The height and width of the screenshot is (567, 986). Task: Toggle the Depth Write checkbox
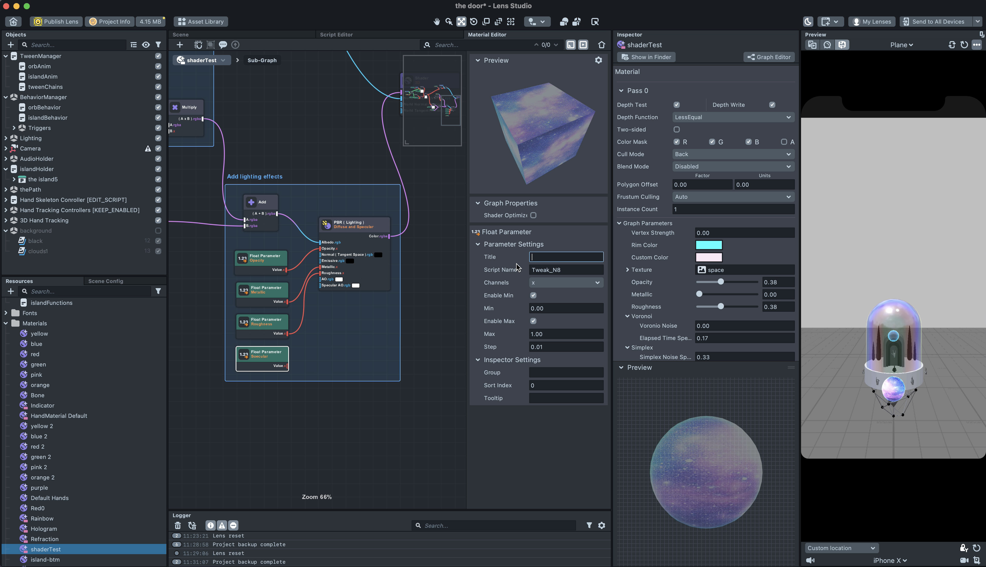pyautogui.click(x=772, y=104)
